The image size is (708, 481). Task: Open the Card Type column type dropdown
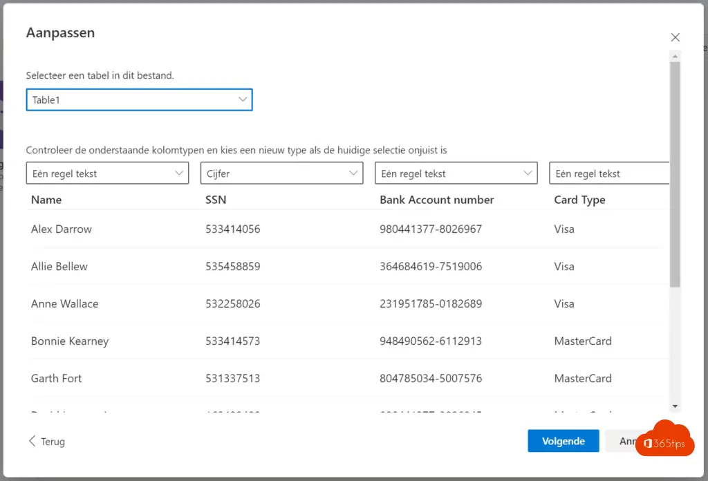point(608,173)
